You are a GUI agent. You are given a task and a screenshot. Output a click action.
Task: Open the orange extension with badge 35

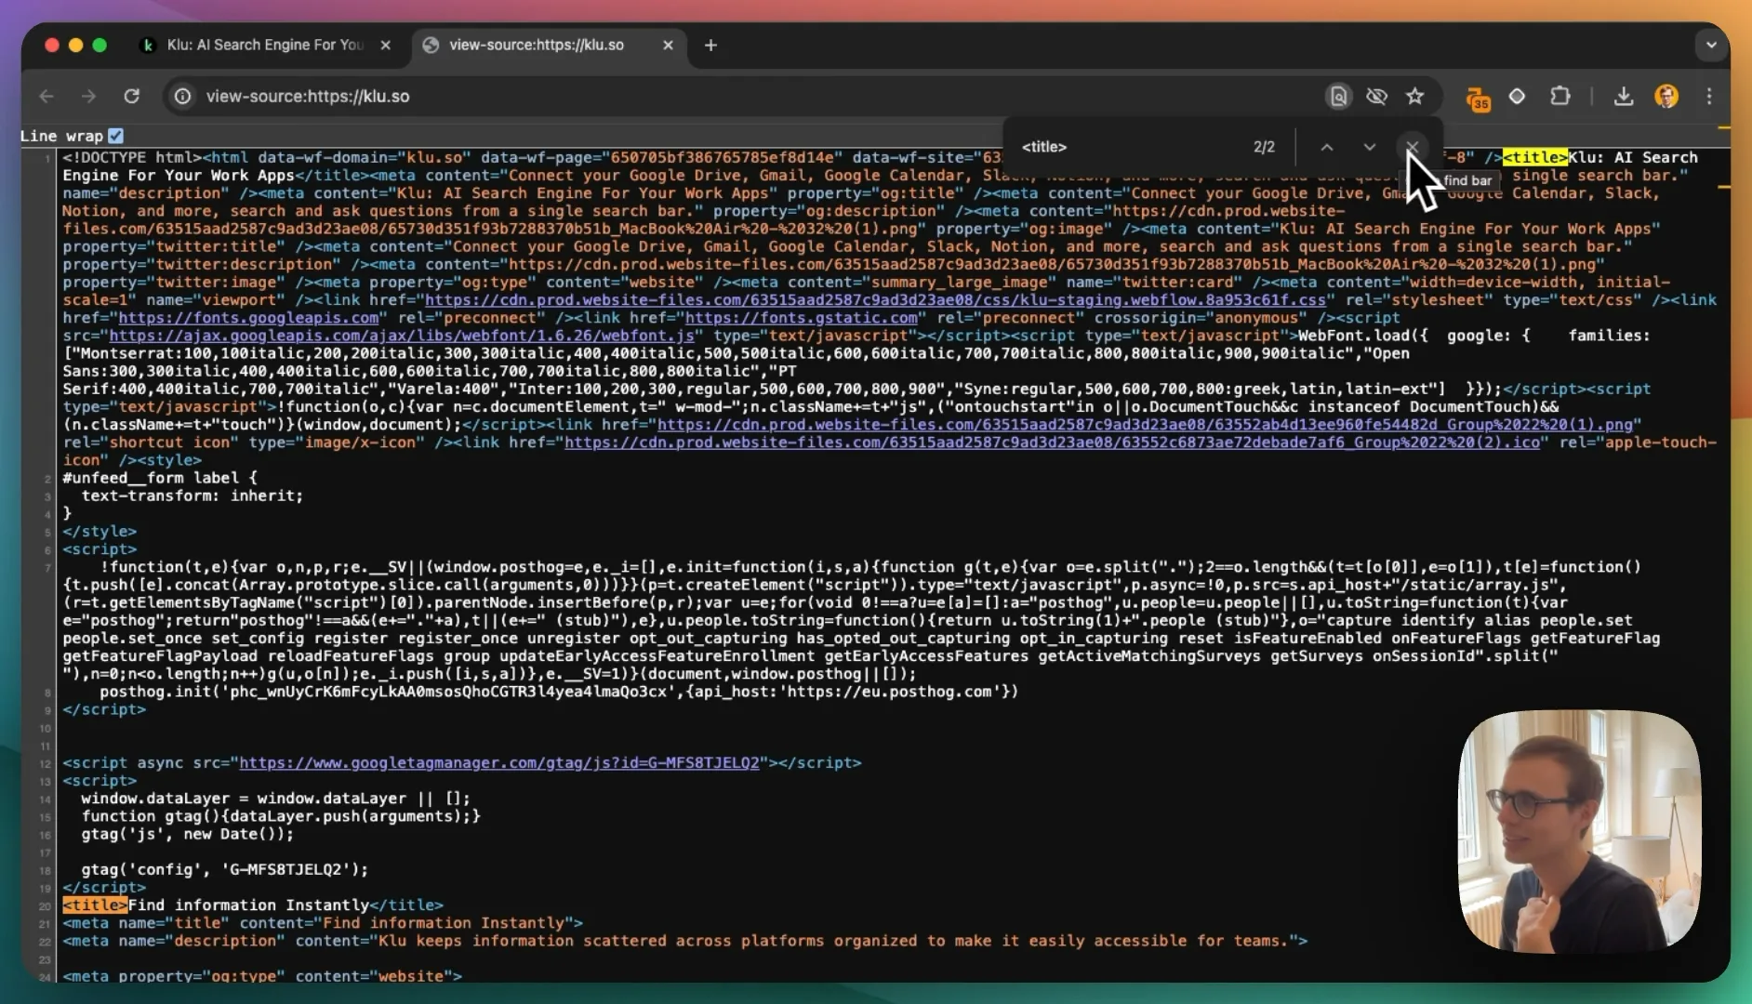click(x=1477, y=98)
